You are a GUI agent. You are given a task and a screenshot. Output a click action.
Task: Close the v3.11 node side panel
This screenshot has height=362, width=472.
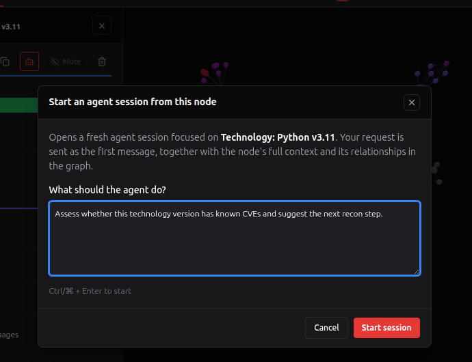click(x=102, y=26)
